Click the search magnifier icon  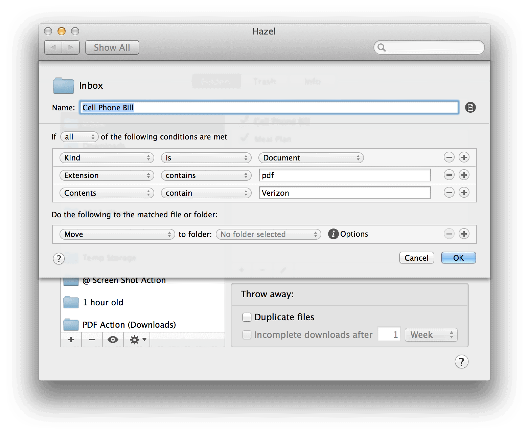[x=382, y=47]
